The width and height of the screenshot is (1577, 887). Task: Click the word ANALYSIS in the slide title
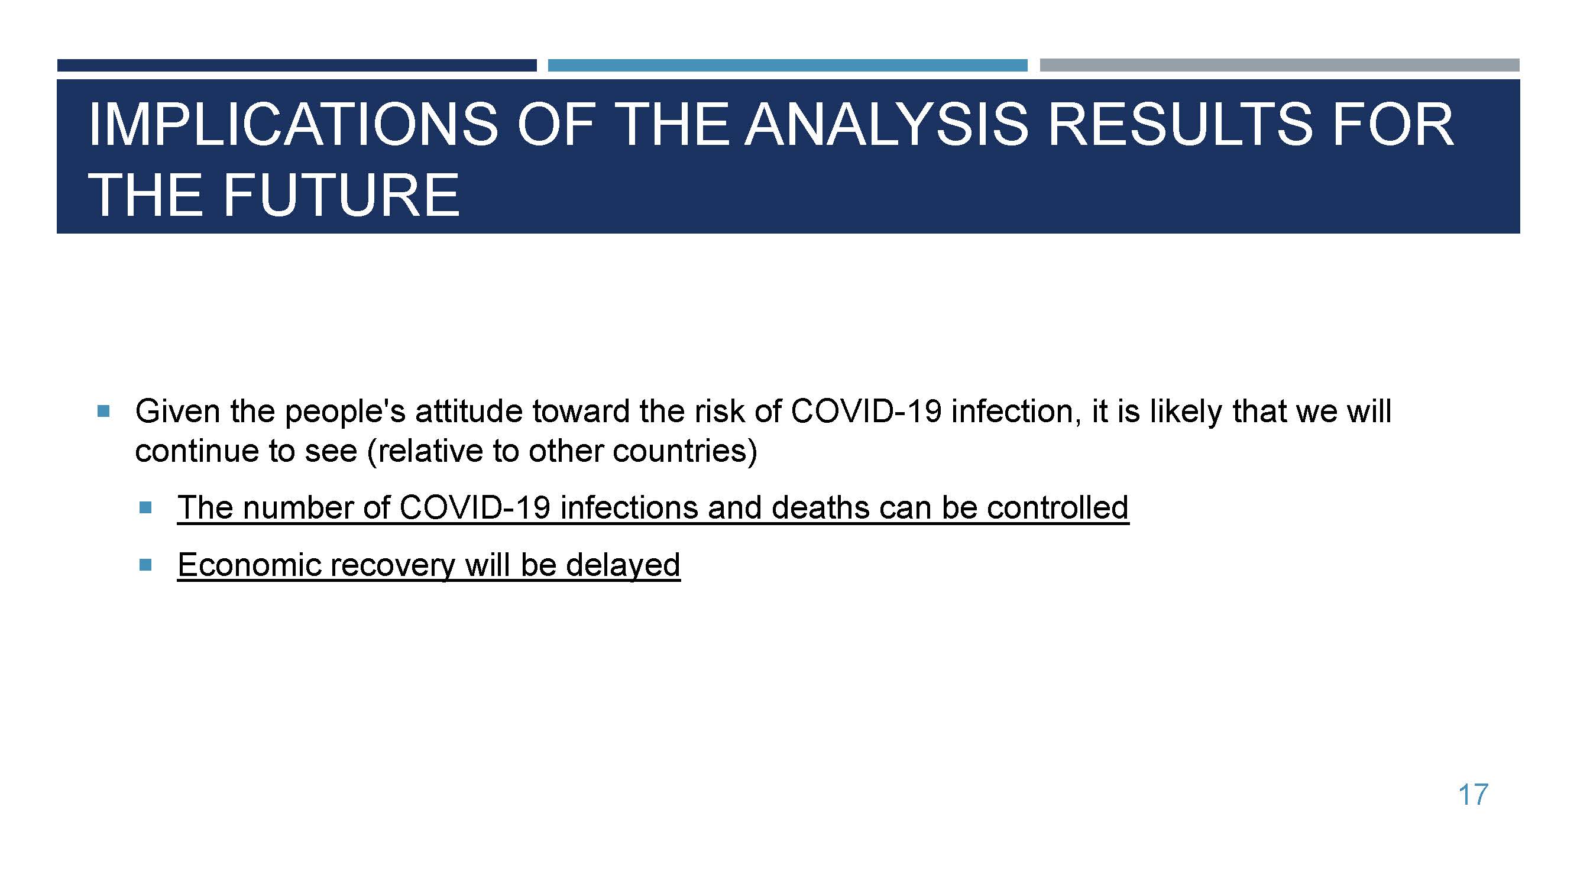click(886, 125)
